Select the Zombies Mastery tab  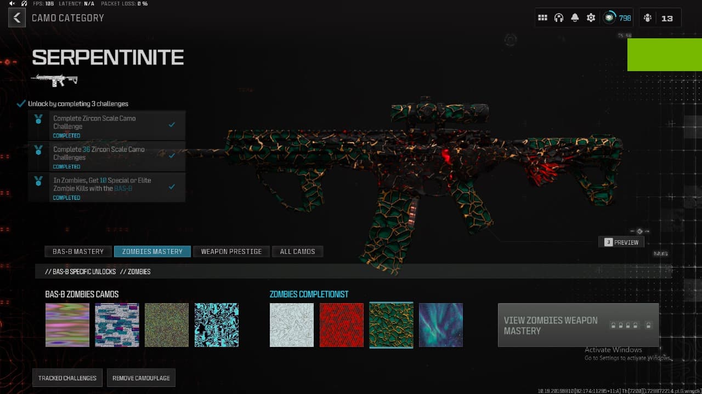[x=152, y=252]
